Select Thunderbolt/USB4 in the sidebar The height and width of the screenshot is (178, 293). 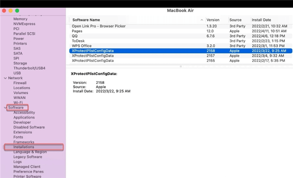pos(29,68)
